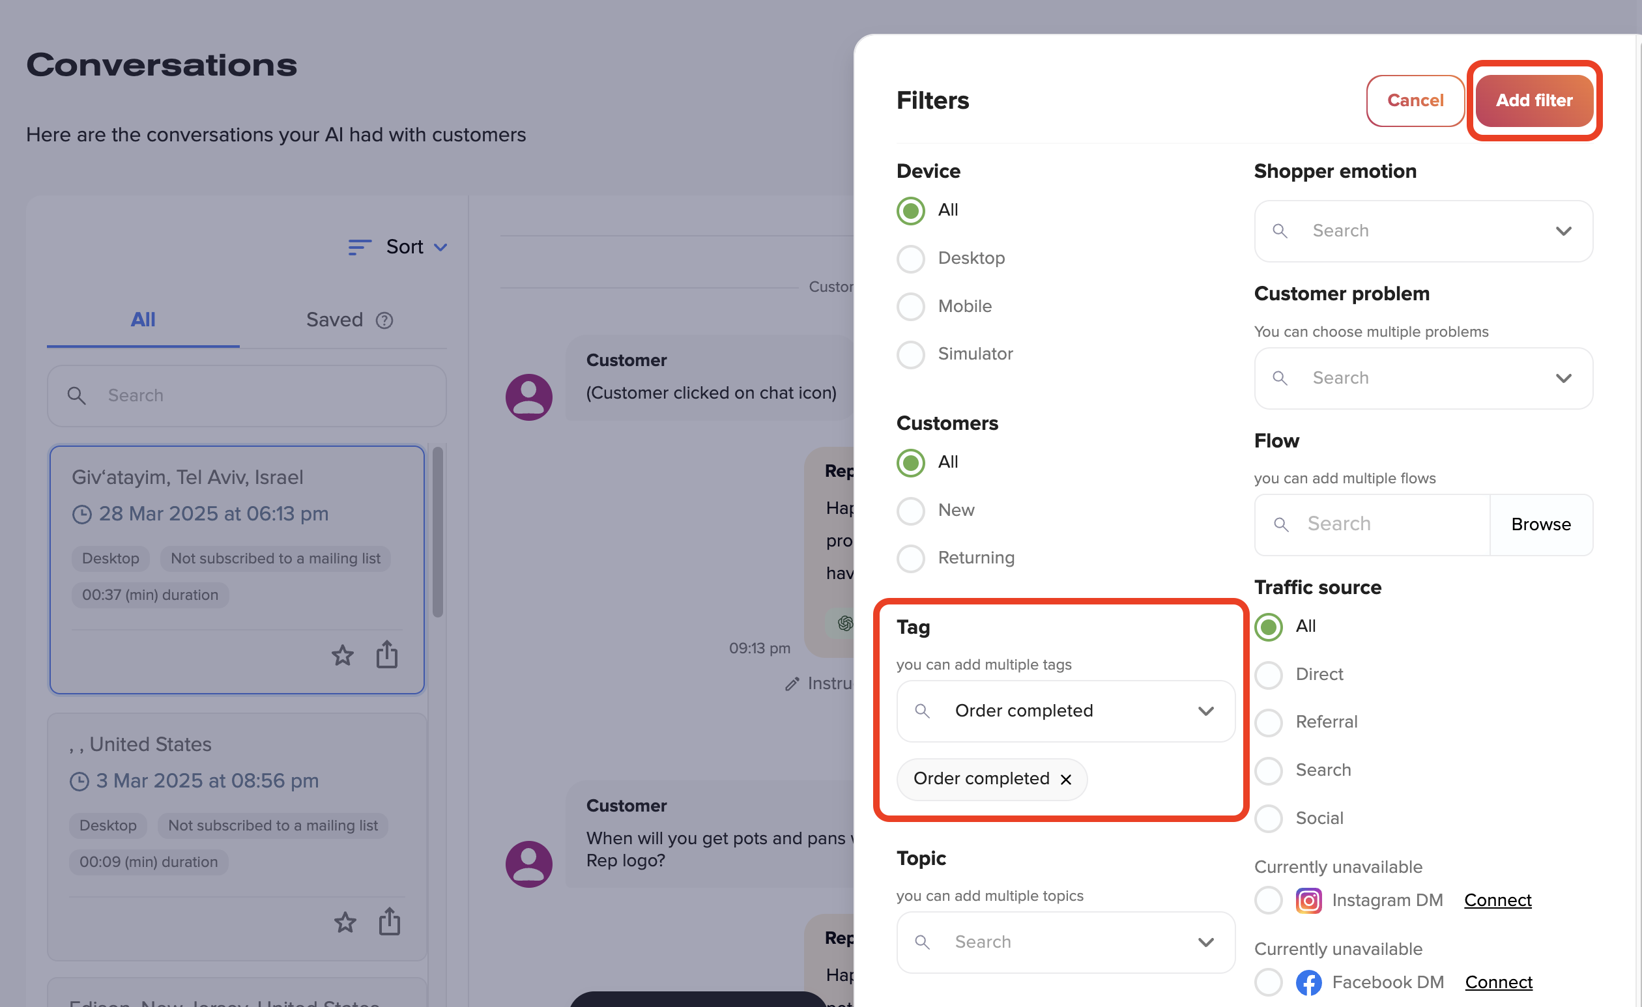Click the conversations list Search field
The height and width of the screenshot is (1007, 1642).
click(246, 395)
